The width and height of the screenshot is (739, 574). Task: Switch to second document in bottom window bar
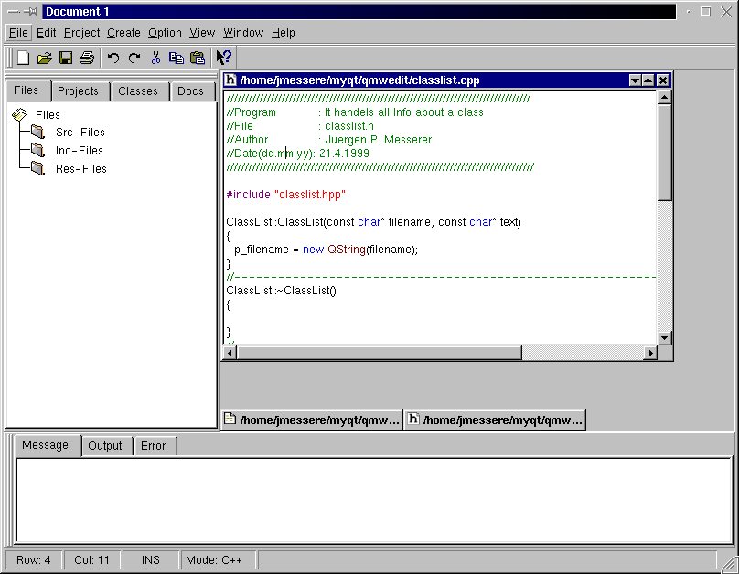[495, 420]
